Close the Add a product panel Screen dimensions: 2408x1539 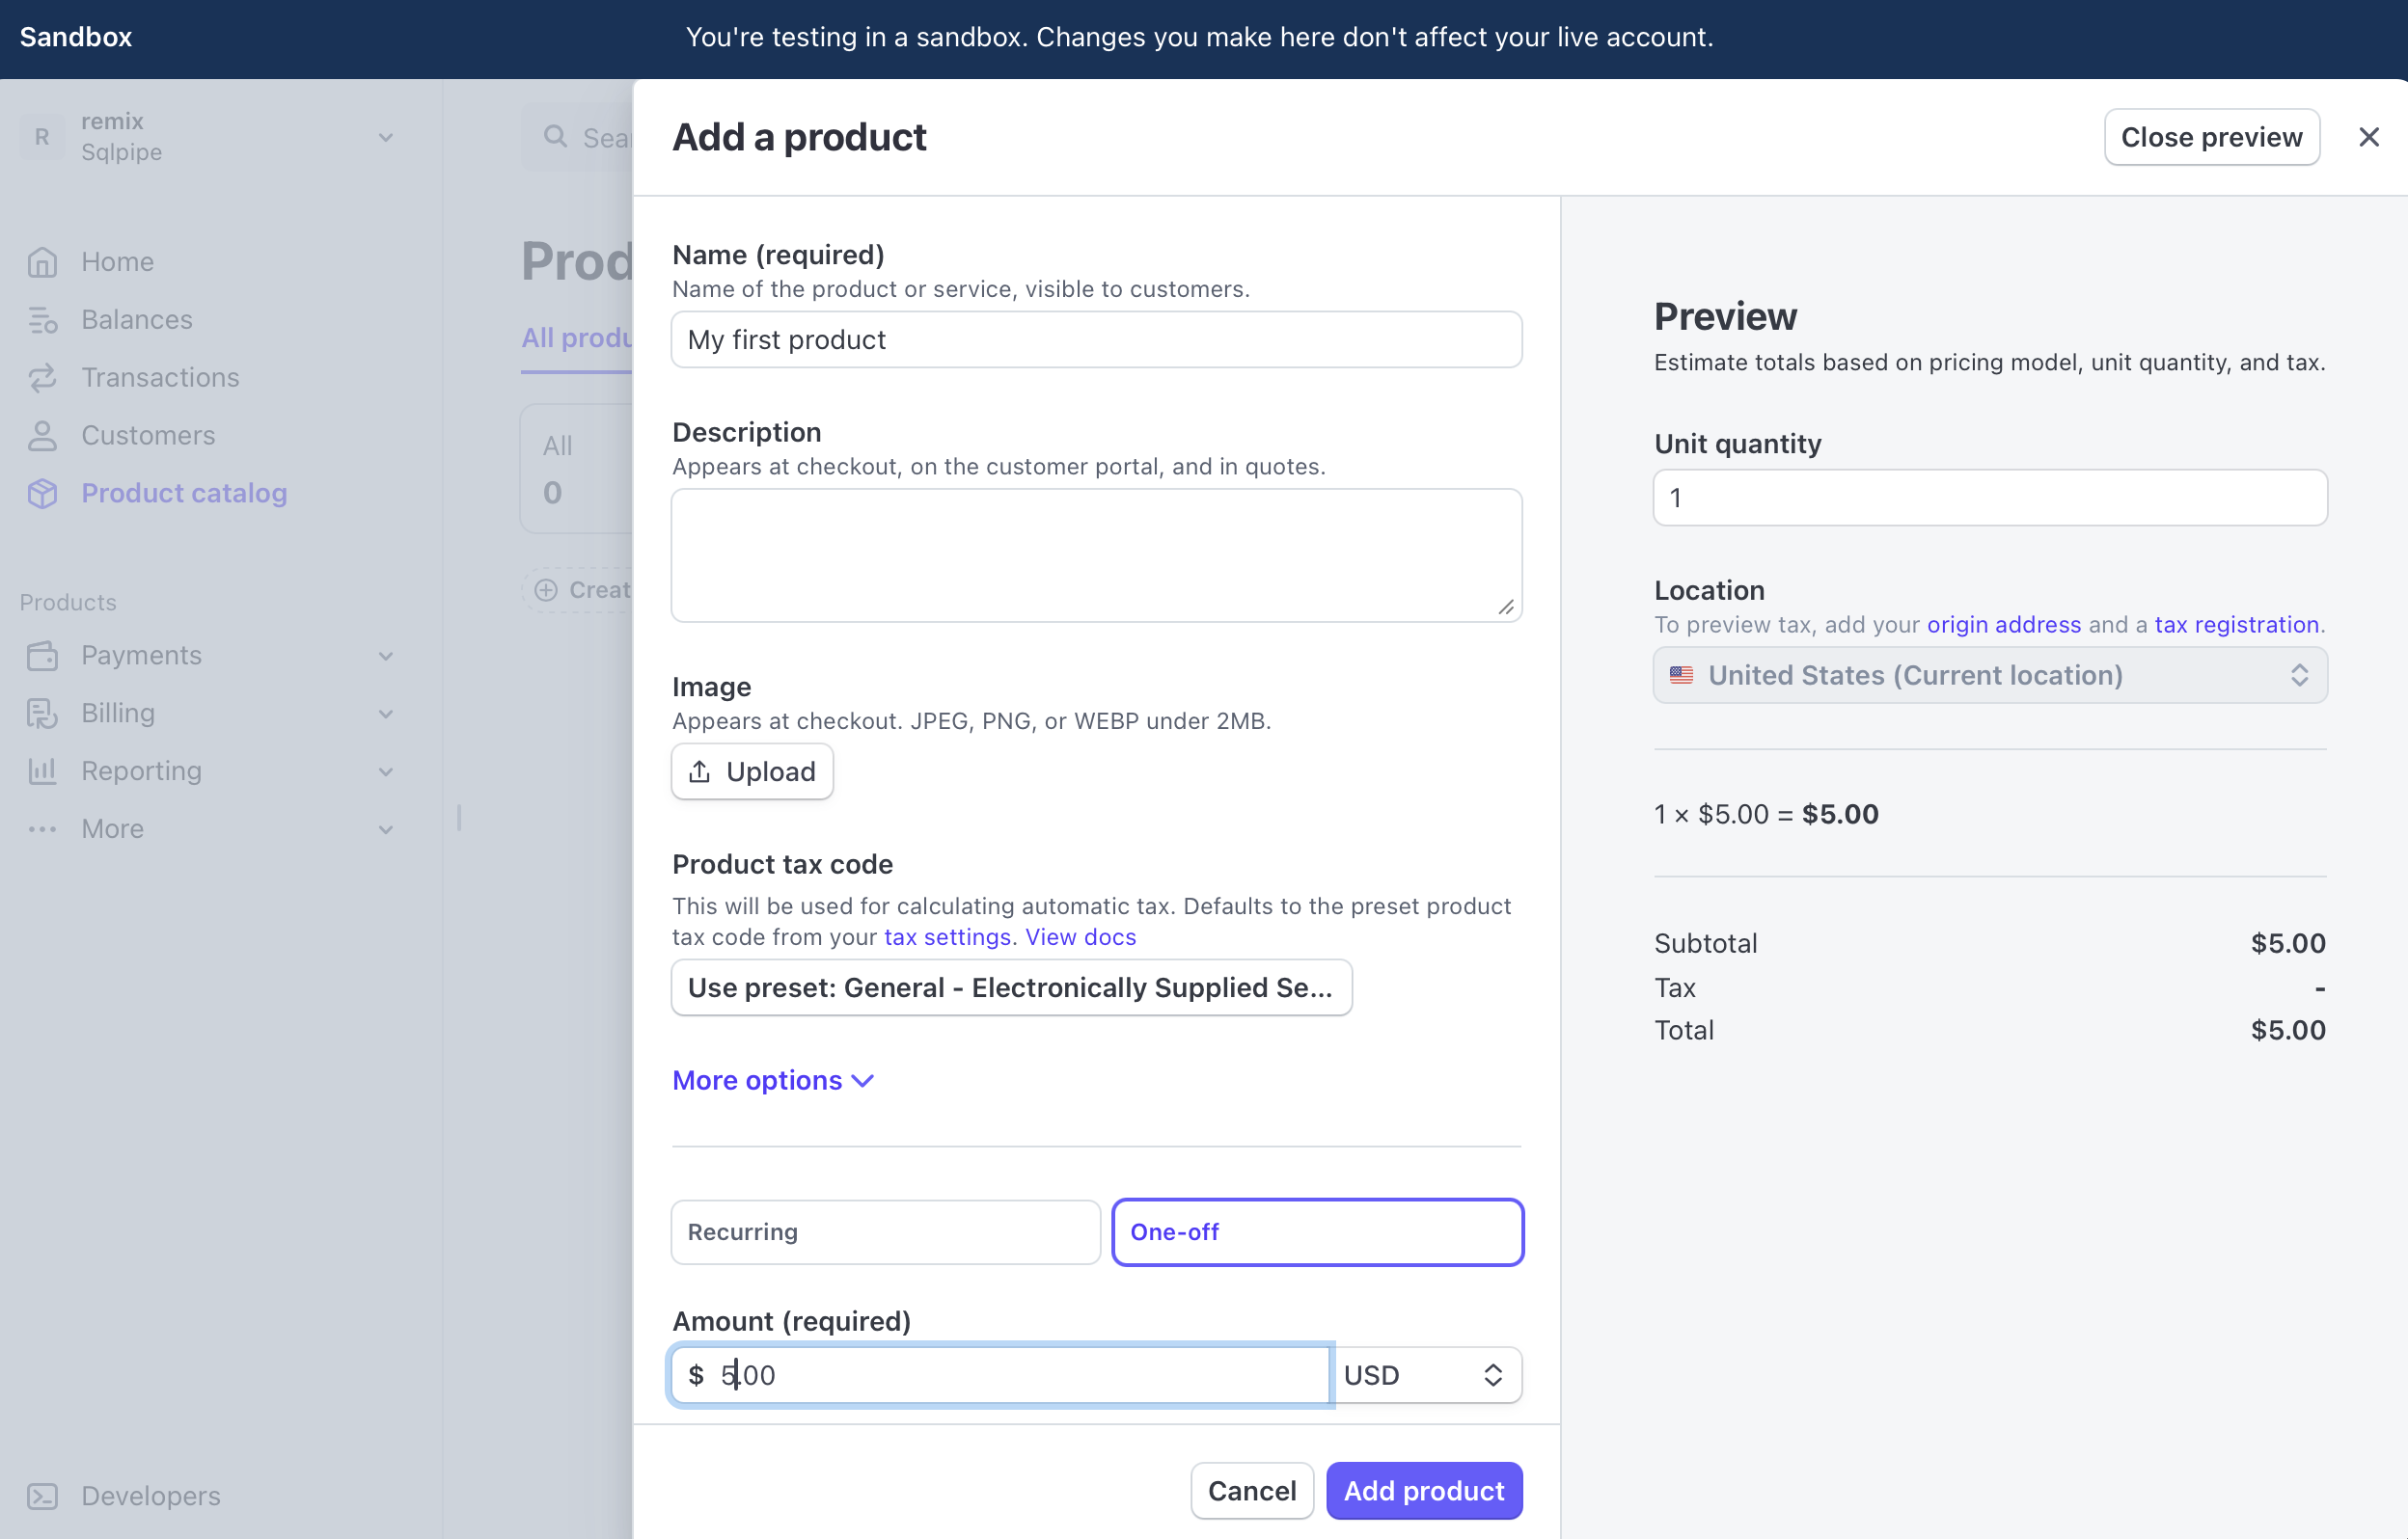2368,137
